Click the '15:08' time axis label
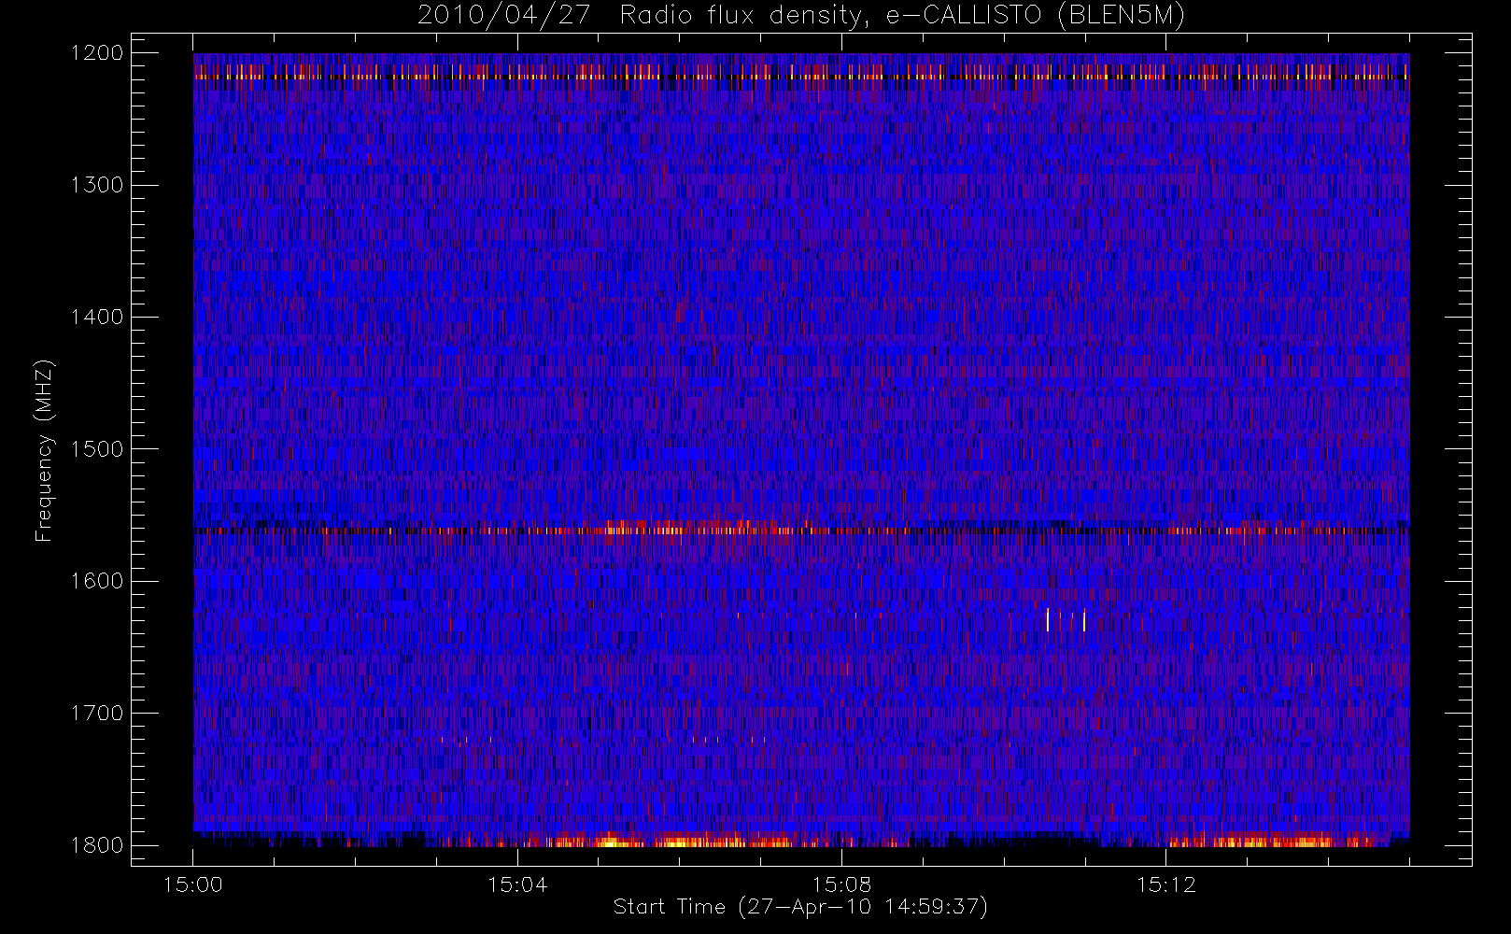 841,884
